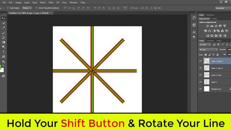Filter layers by shape layers icon
Viewport: 231px width, 130px height.
point(227,45)
